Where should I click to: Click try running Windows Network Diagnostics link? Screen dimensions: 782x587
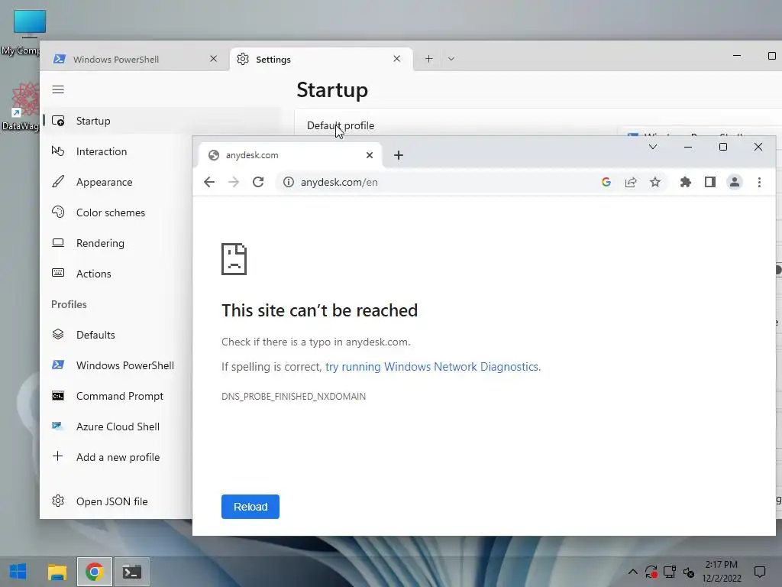click(x=433, y=367)
